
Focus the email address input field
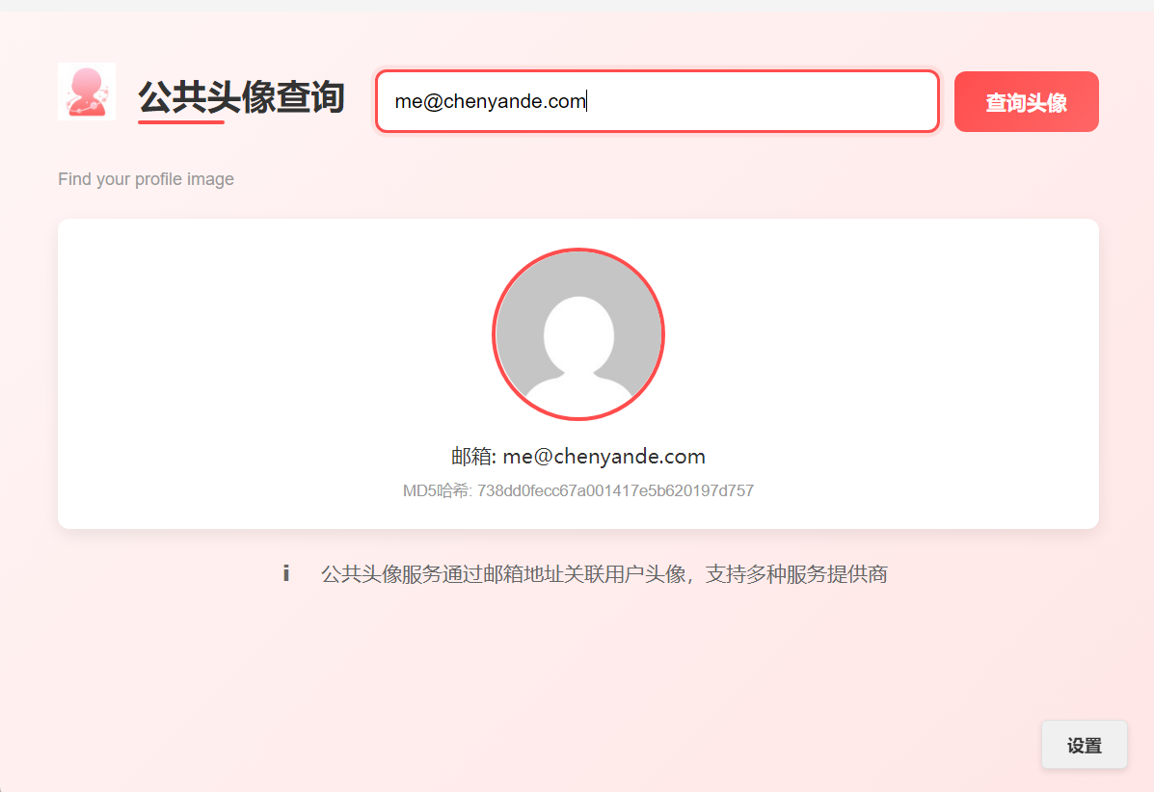point(658,101)
